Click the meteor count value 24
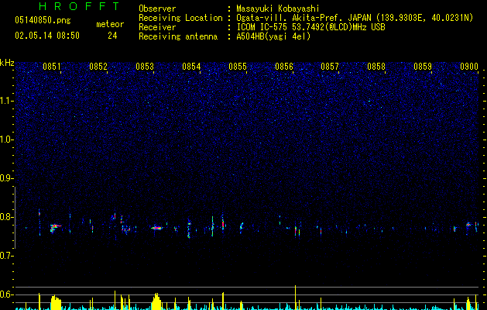Image resolution: width=487 pixels, height=310 pixels. click(112, 36)
